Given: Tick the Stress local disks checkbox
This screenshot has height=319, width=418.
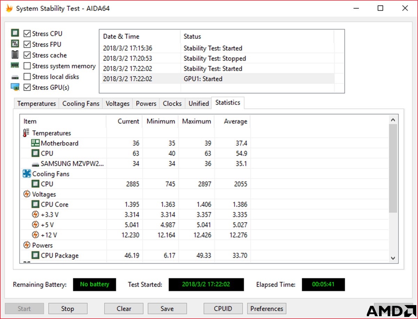Looking at the screenshot, I should point(27,77).
